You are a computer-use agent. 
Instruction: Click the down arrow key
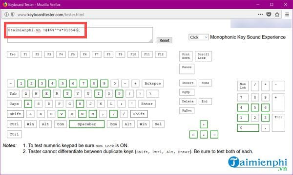[204, 135]
